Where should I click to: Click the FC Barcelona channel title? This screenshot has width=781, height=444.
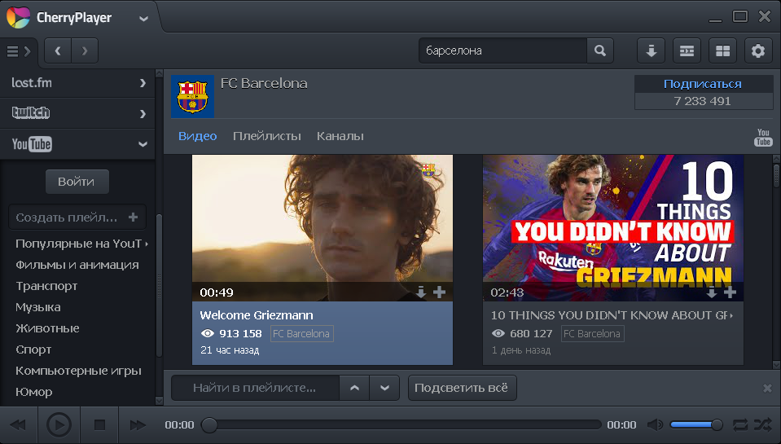point(264,84)
